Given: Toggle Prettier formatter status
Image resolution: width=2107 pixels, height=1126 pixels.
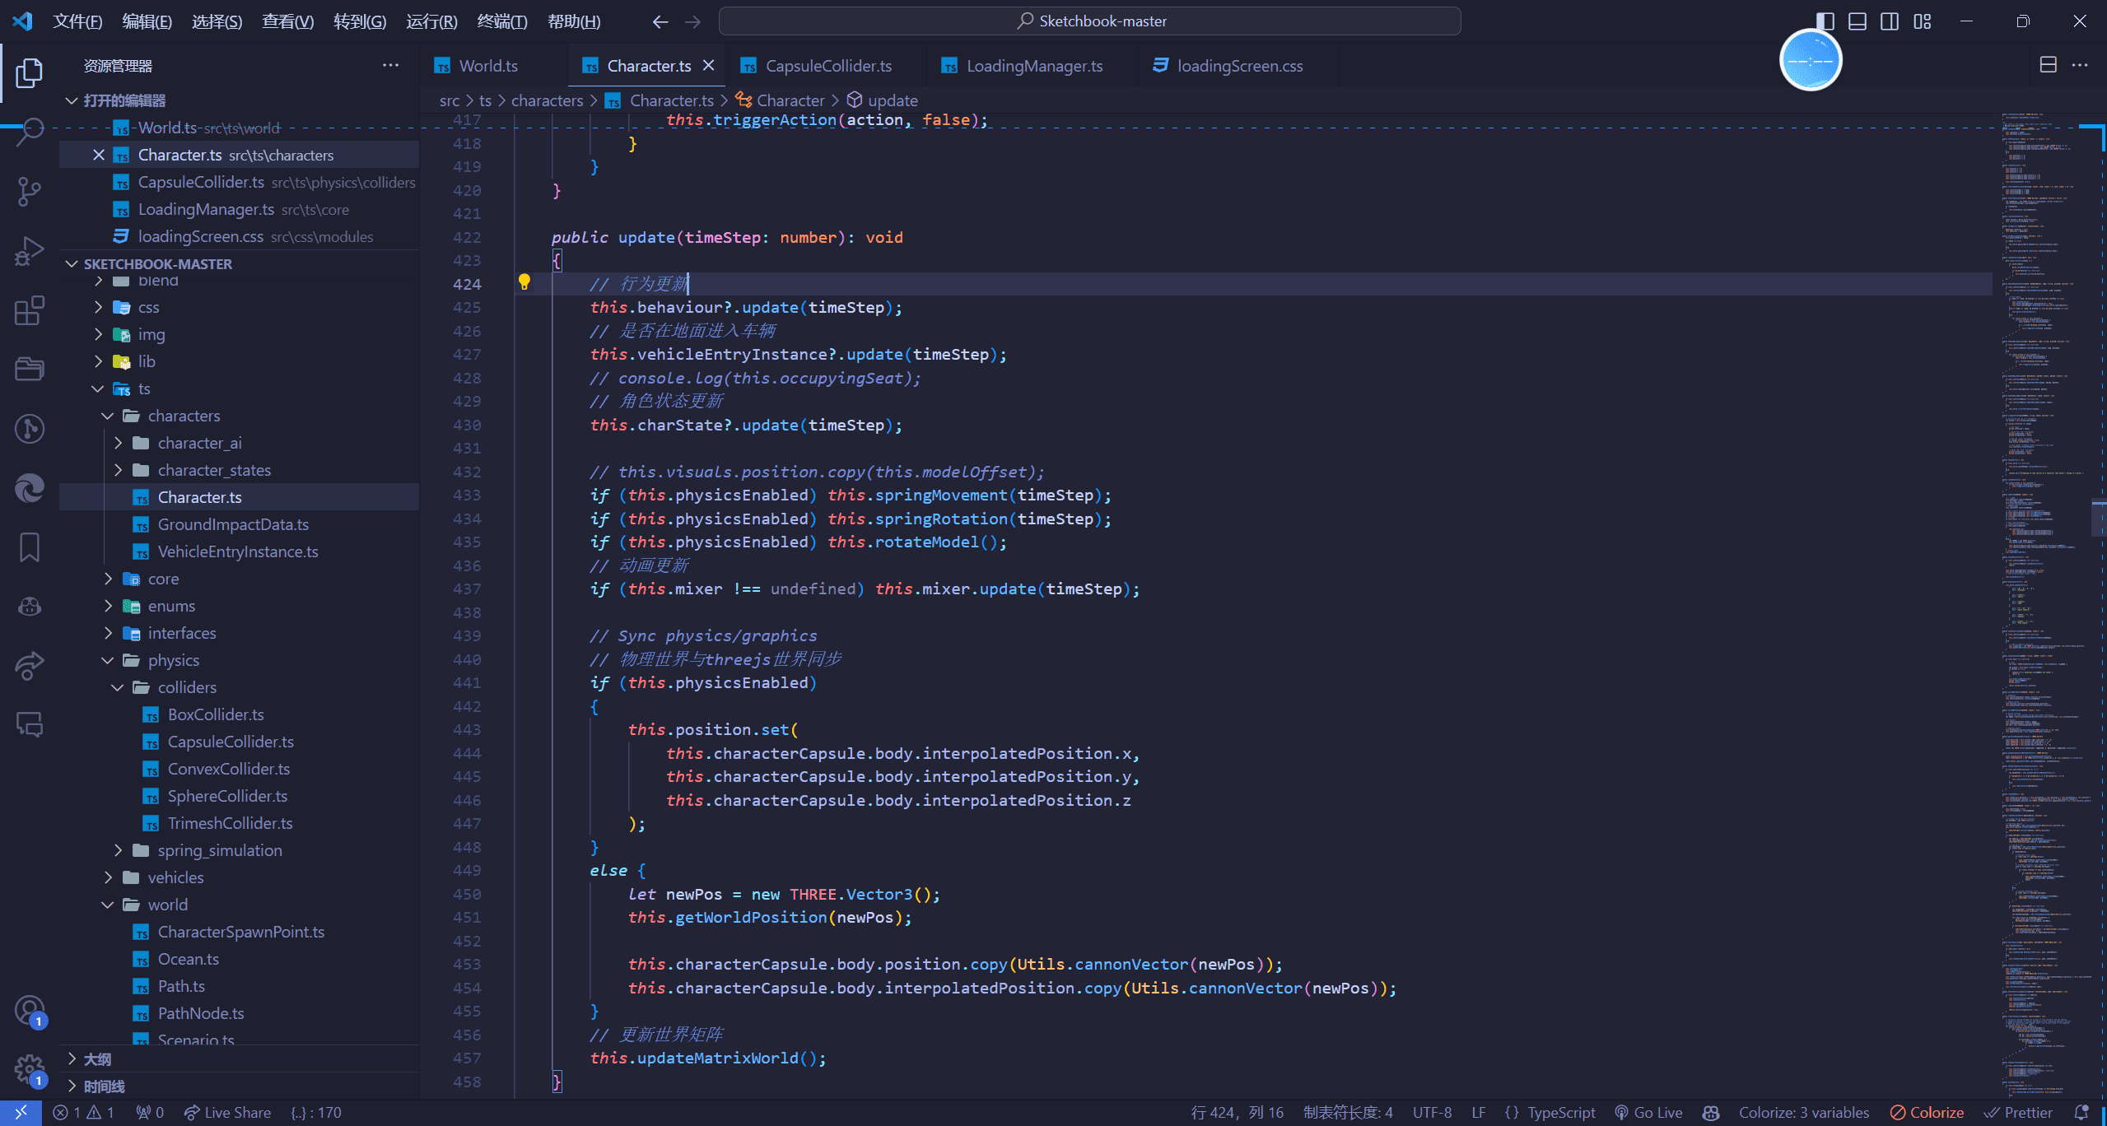Looking at the screenshot, I should coord(2018,1112).
